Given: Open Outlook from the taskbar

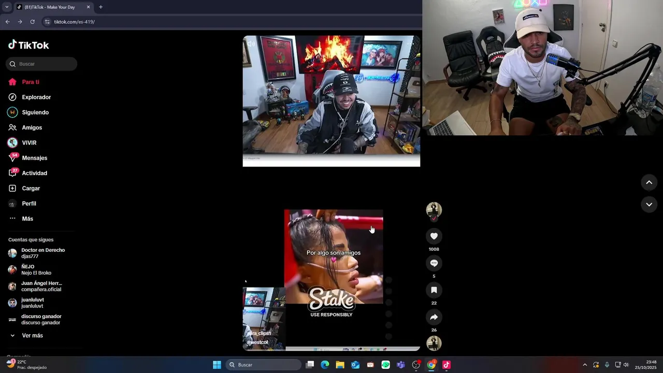Looking at the screenshot, I should (355, 365).
